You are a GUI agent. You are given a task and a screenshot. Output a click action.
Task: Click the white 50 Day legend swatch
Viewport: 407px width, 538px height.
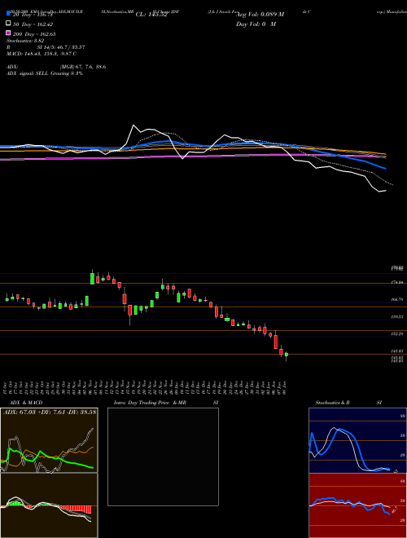click(8, 24)
